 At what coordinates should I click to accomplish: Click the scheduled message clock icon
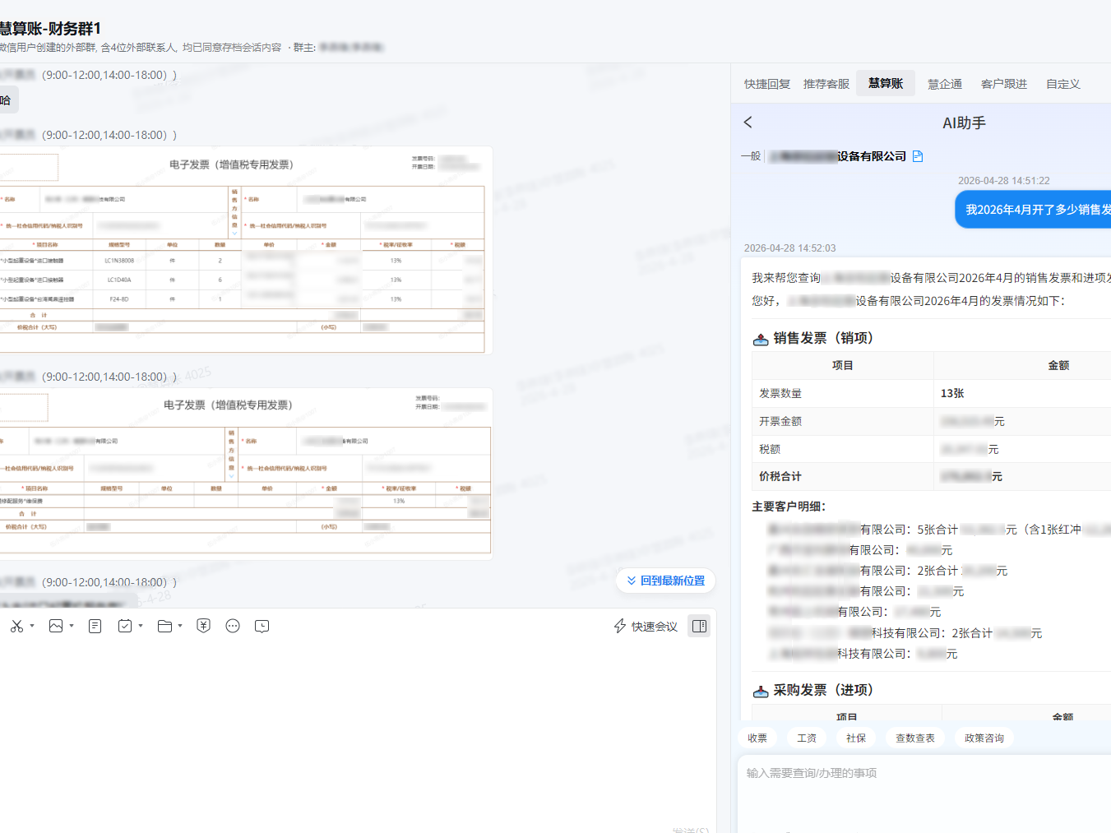click(x=262, y=627)
